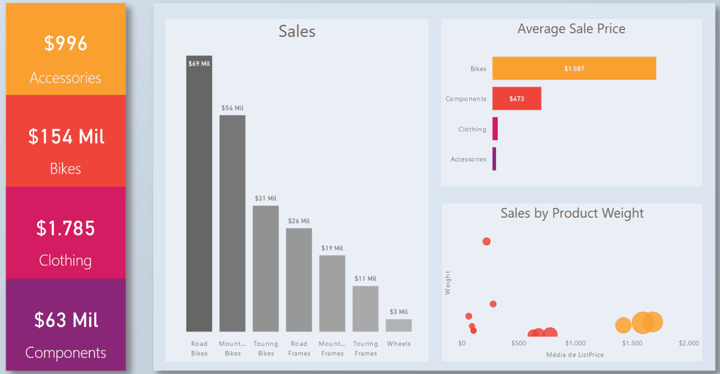Select the Bikes bar in Average Sale Price
The height and width of the screenshot is (374, 720).
point(574,68)
